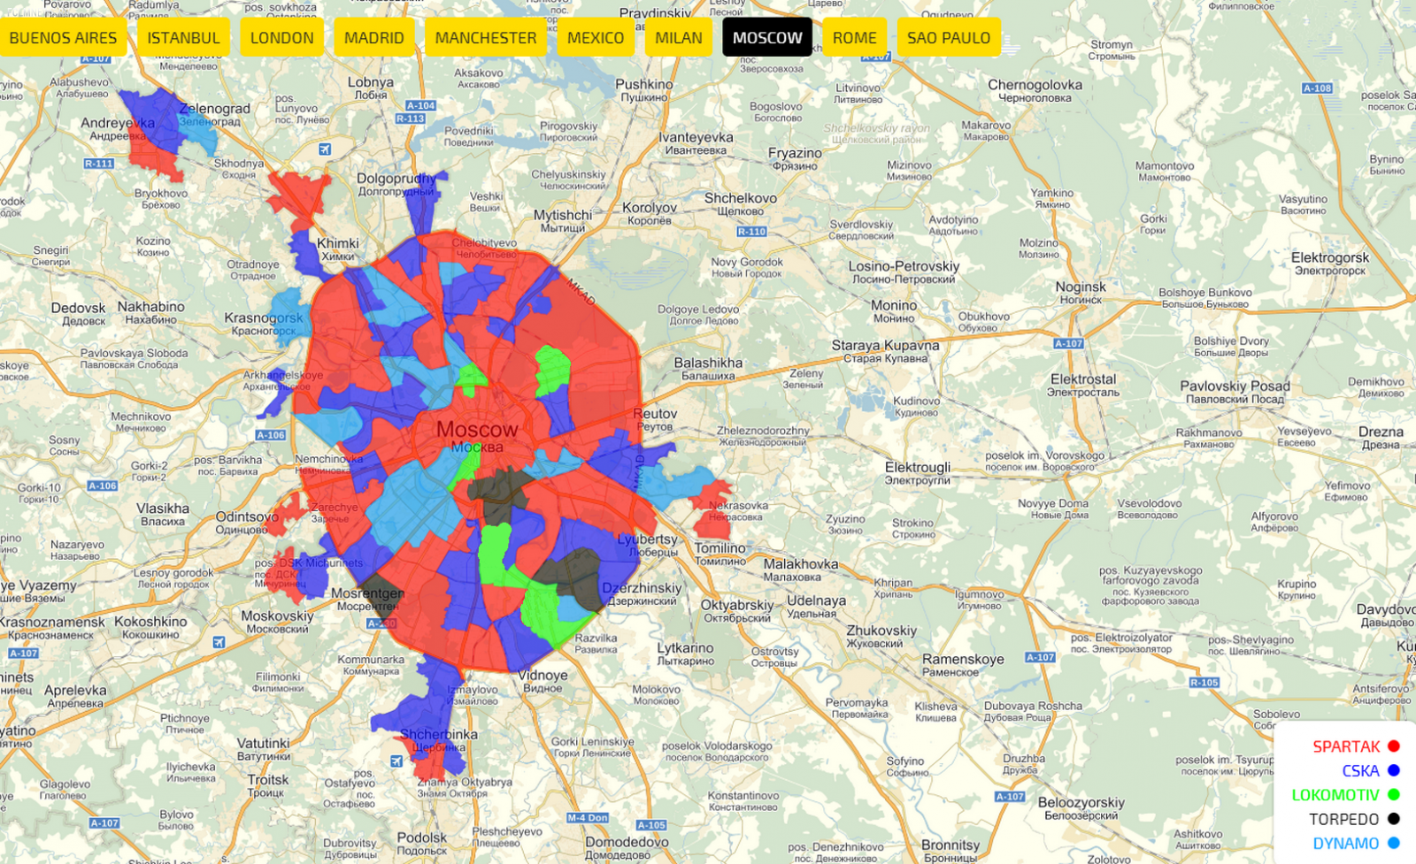Screen dimensions: 1416x864
Task: Show the Sao Paulo fan map
Action: pos(948,38)
